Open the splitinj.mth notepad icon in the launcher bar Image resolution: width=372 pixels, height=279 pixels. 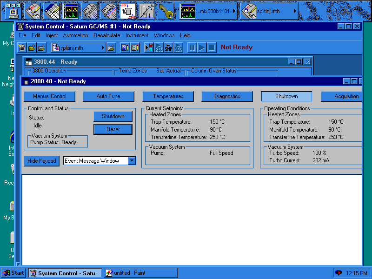click(249, 11)
